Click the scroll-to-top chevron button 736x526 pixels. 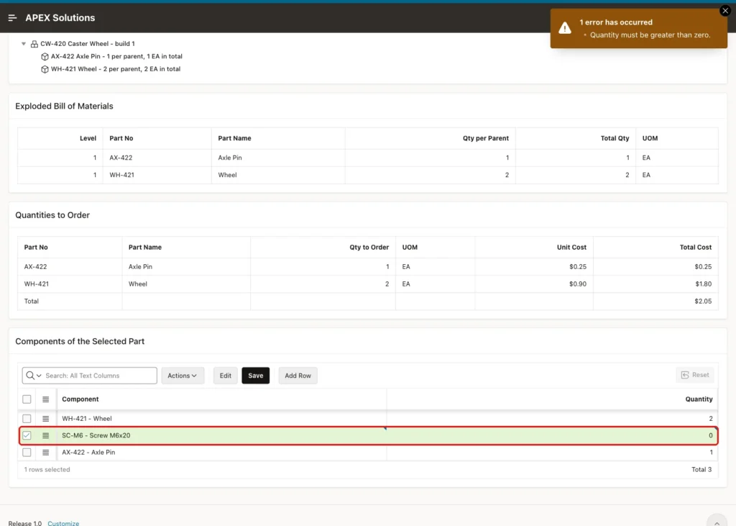point(717,522)
